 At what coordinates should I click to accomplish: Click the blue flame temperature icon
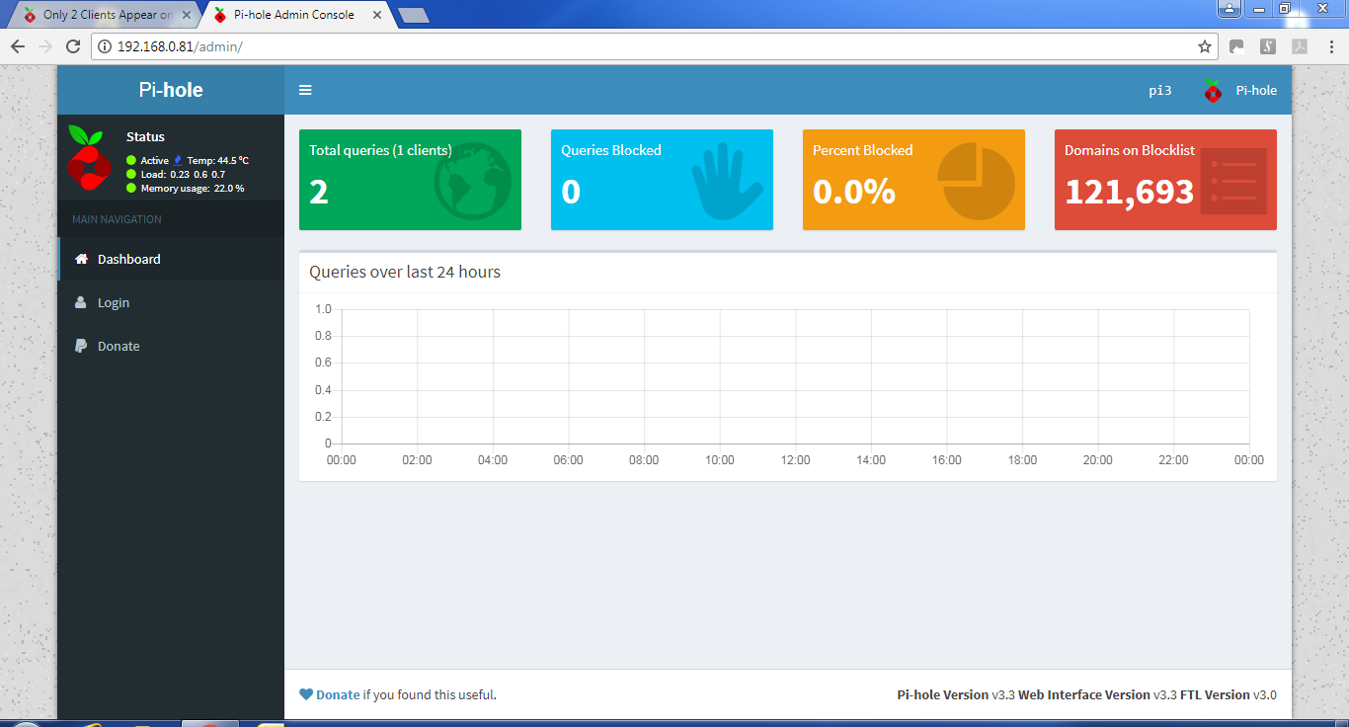(x=178, y=160)
